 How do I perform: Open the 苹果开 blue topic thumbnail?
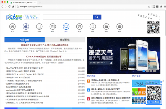(x=139, y=100)
